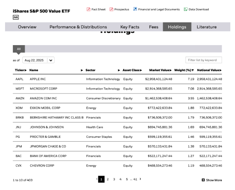
Task: Click the Show More plus icon
Action: coord(203,180)
